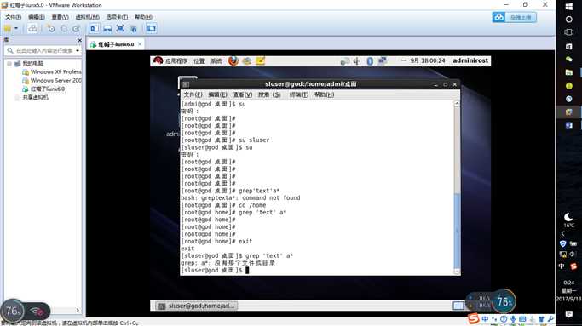Open terminal 帮助(H) menu

(324, 94)
